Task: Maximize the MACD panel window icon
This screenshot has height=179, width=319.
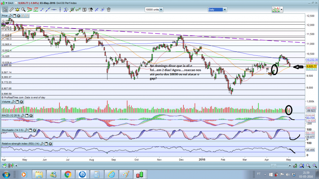Action: coord(27,115)
